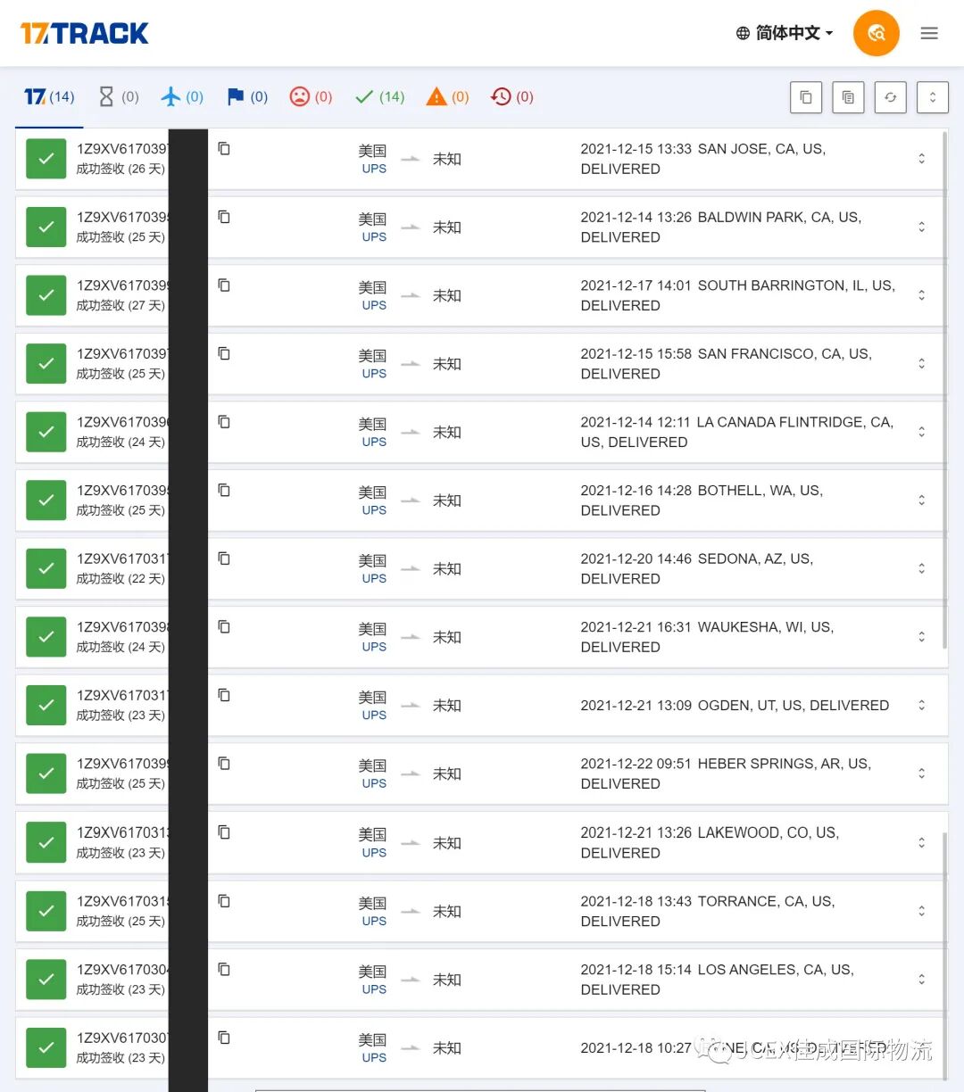Click UPS carrier link in LAKEWOOD row
The width and height of the screenshot is (964, 1092).
point(374,853)
